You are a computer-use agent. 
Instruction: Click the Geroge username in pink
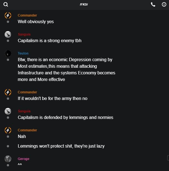click(x=24, y=159)
